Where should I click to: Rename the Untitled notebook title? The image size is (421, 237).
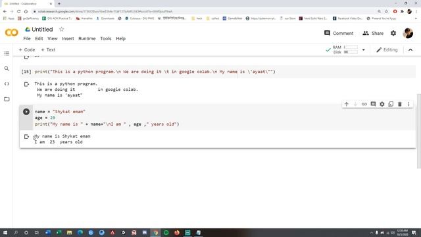[42, 29]
